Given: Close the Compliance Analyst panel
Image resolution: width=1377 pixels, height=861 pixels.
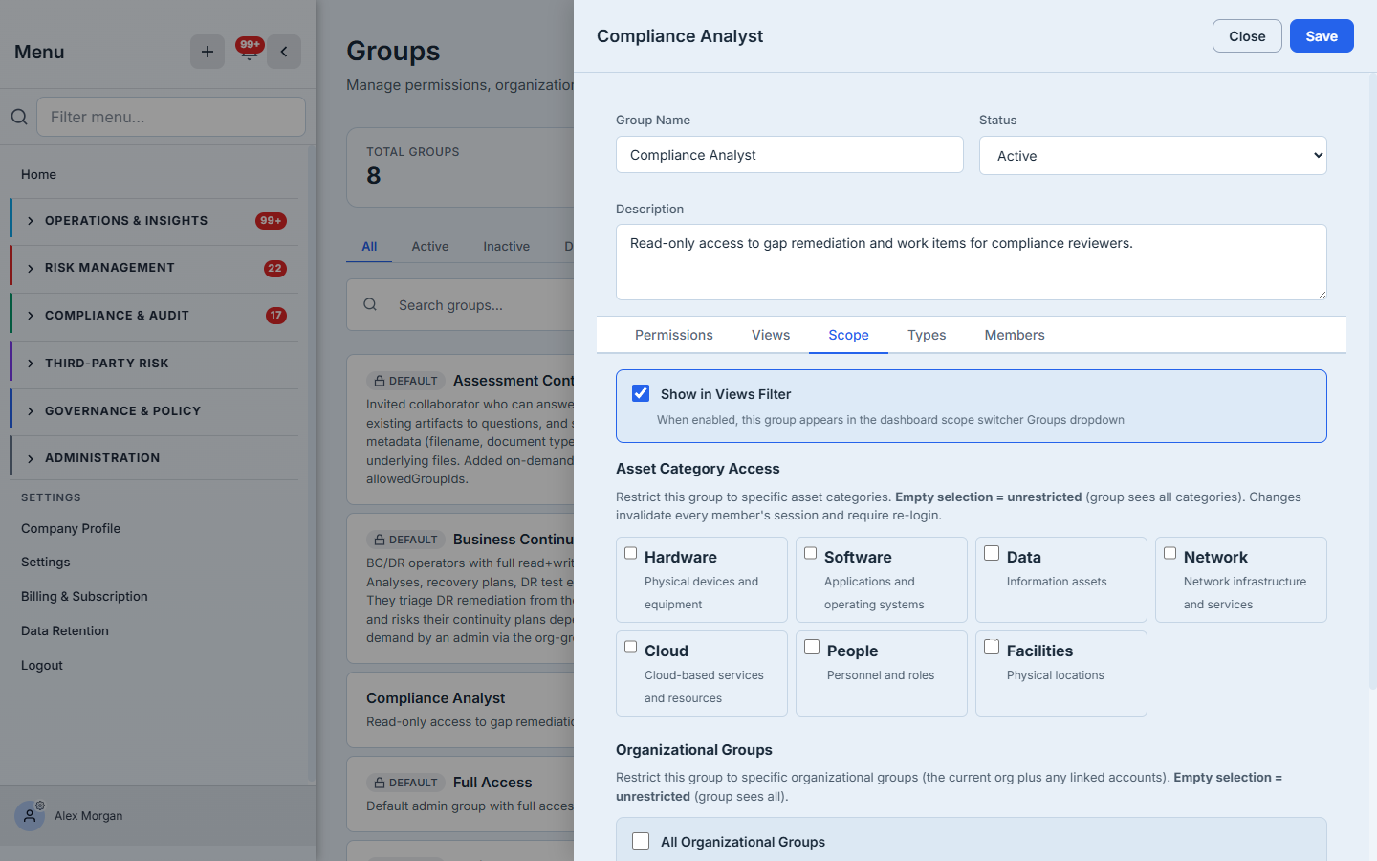Looking at the screenshot, I should tap(1247, 36).
